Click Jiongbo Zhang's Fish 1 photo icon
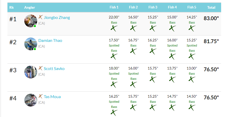This screenshot has width=226, height=117. (114, 28)
